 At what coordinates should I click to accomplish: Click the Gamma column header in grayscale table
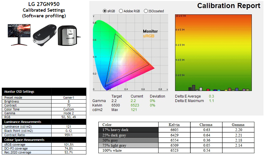click(x=238, y=124)
